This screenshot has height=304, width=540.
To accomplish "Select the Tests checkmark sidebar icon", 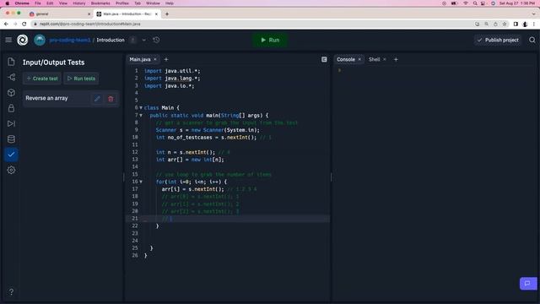I will point(11,155).
